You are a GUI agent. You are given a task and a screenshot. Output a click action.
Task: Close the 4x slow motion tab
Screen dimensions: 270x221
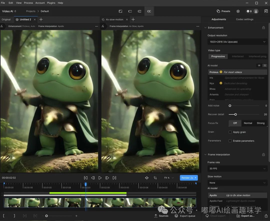tap(127, 19)
